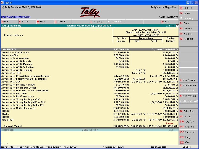Select Advances for ASHA I-Cards row

coord(90,61)
